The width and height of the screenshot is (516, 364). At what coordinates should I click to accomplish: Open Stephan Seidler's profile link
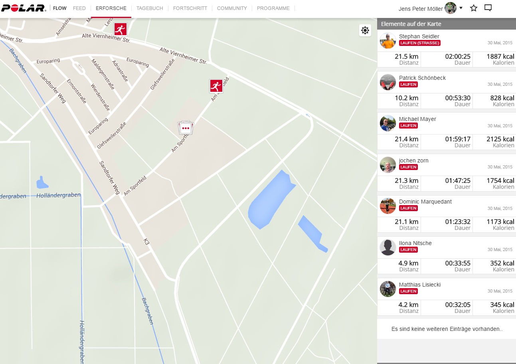tap(419, 36)
